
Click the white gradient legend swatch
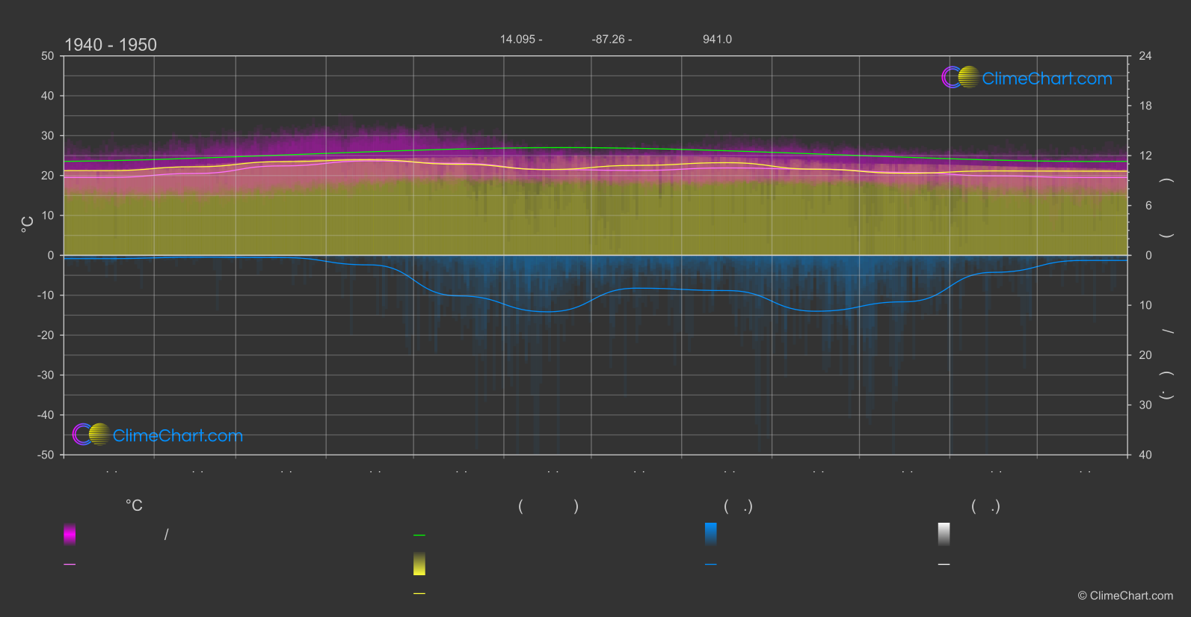pos(944,534)
